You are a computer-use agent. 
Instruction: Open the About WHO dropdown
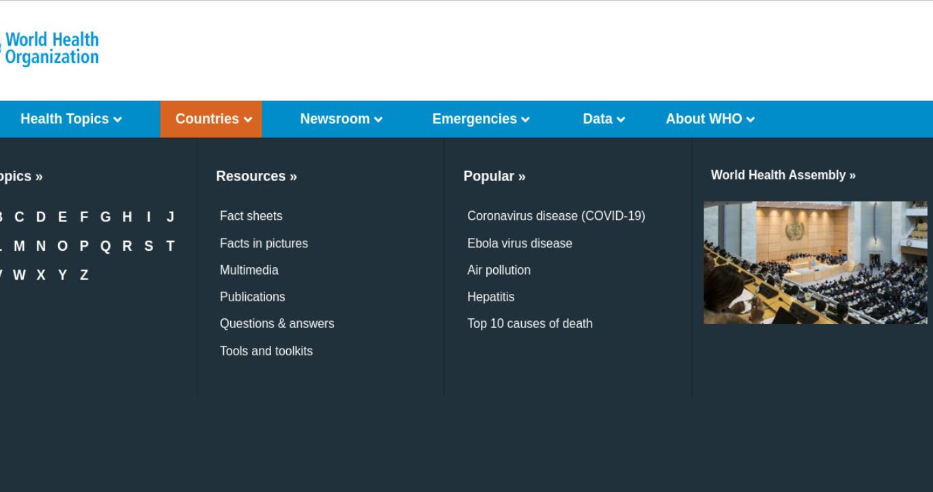pos(710,119)
